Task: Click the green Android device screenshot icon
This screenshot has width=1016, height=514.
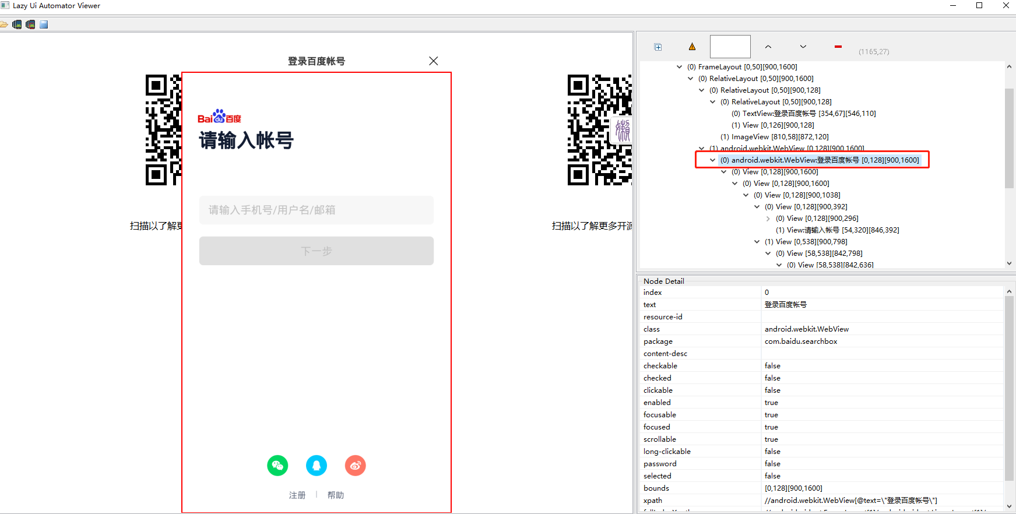Action: tap(17, 24)
